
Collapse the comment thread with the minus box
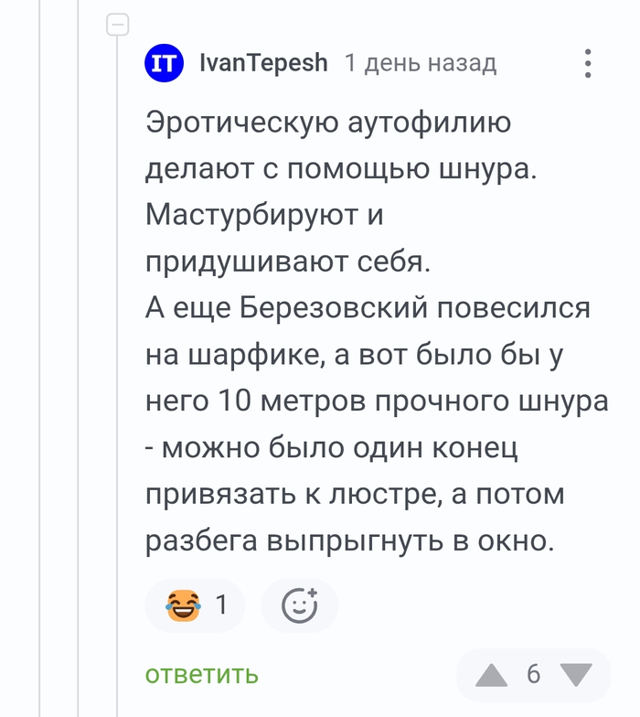pos(118,25)
